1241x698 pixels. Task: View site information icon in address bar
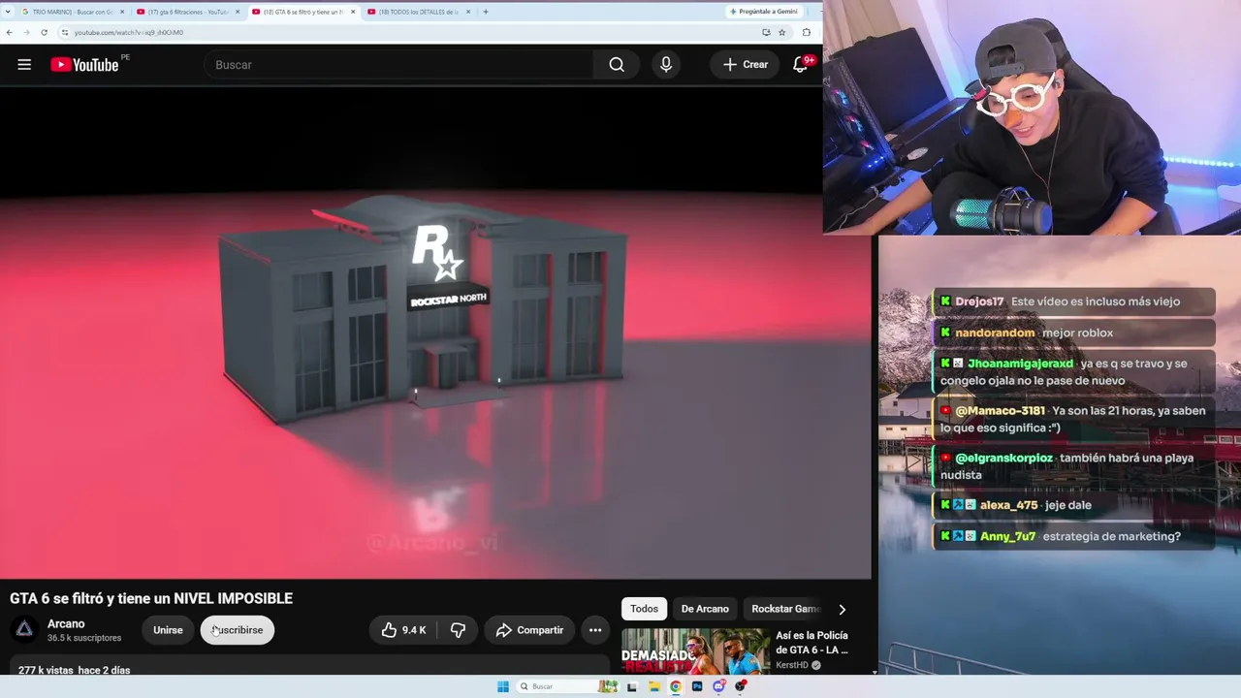(65, 32)
